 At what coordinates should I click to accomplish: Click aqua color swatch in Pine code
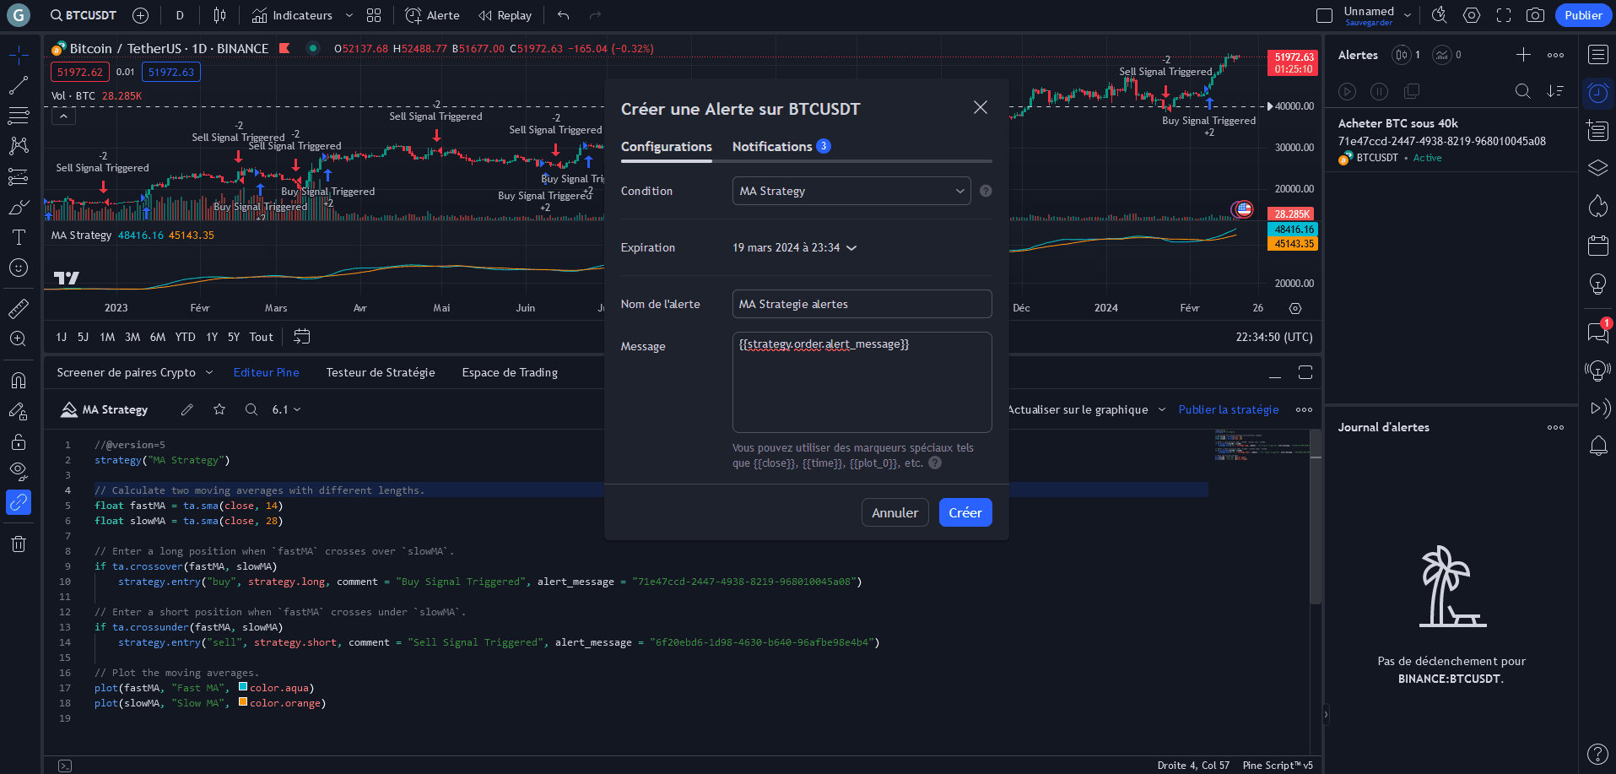pos(243,686)
